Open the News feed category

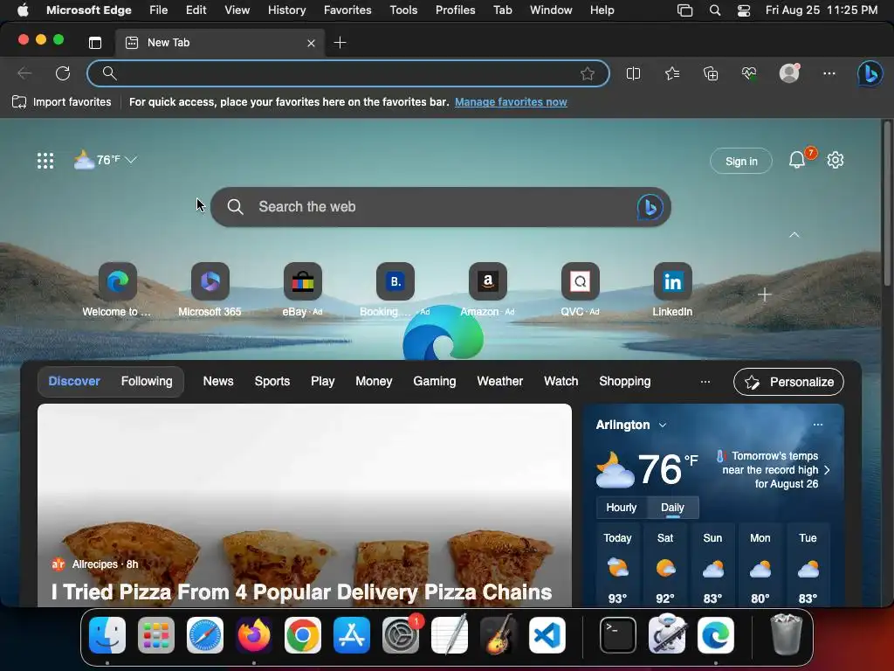218,381
